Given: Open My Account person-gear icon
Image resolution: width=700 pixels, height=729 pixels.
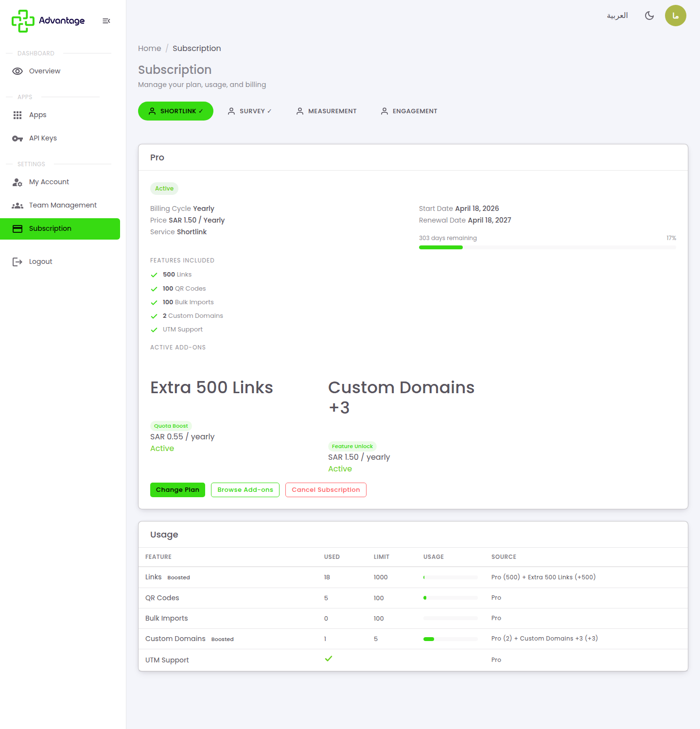Looking at the screenshot, I should point(17,182).
